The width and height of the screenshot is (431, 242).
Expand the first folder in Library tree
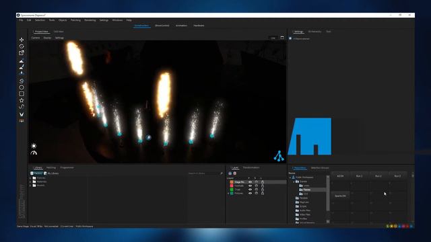pos(30,178)
